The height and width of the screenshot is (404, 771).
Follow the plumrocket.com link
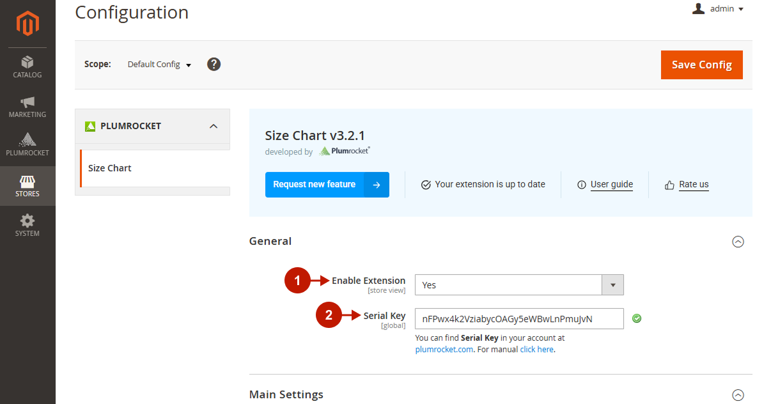tap(444, 349)
